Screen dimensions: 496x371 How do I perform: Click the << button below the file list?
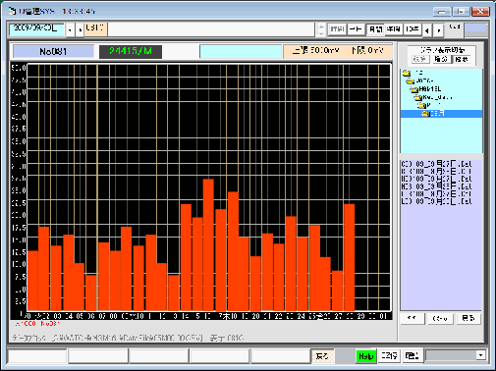[413, 318]
